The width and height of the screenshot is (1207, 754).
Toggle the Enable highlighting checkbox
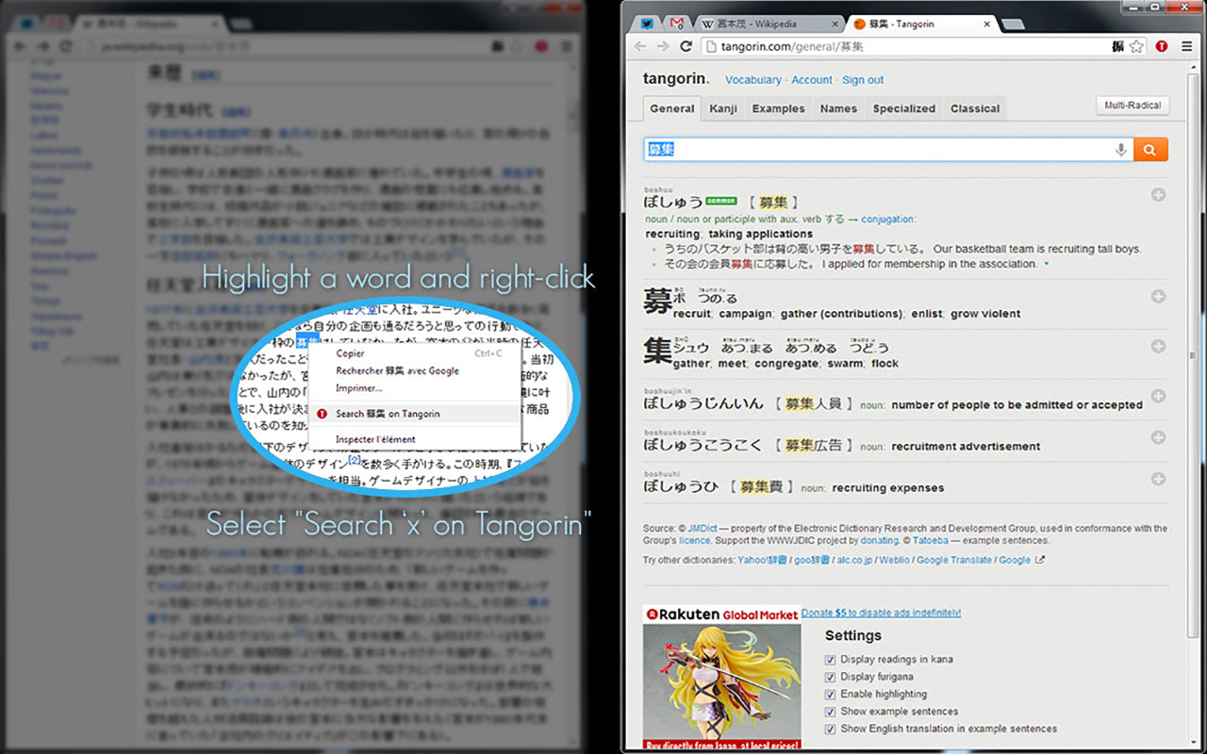click(x=830, y=695)
